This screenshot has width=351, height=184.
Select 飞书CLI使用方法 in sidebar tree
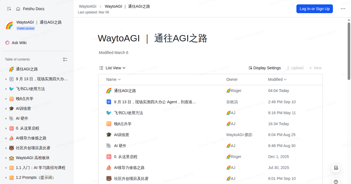click(x=30, y=89)
